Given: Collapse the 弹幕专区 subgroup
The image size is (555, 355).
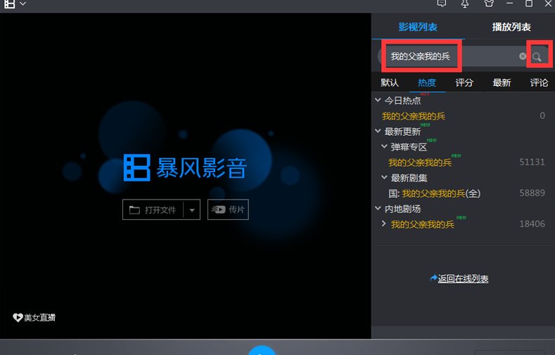Looking at the screenshot, I should click(x=384, y=146).
